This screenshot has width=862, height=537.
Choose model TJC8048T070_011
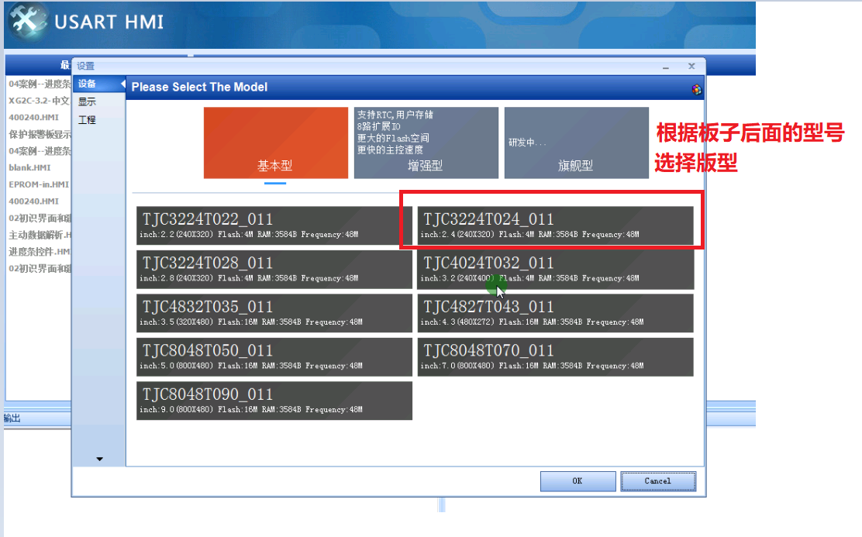[x=555, y=357]
